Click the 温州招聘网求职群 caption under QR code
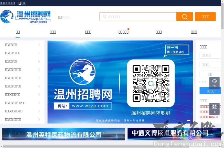The image size is (224, 148). pos(151,113)
